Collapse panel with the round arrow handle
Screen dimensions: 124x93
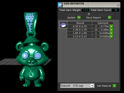(89, 14)
